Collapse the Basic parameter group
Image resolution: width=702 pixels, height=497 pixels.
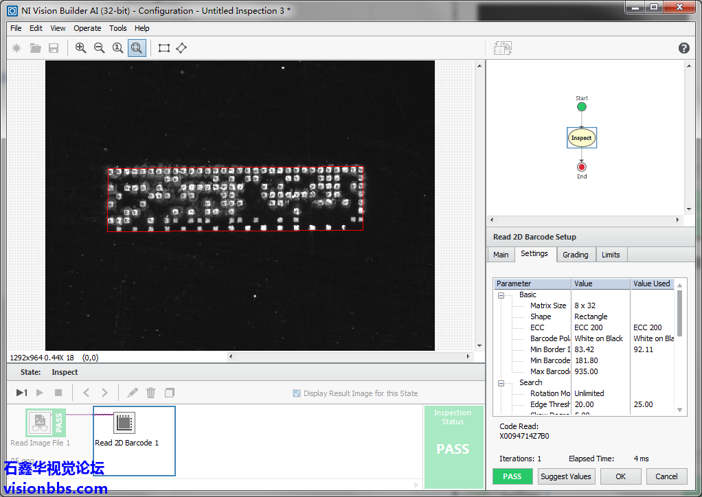(x=501, y=295)
